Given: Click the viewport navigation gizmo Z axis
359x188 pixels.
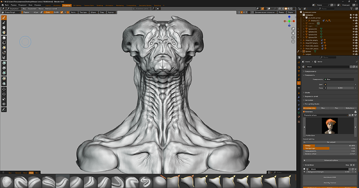Looking at the screenshot, I should pyautogui.click(x=289, y=17).
